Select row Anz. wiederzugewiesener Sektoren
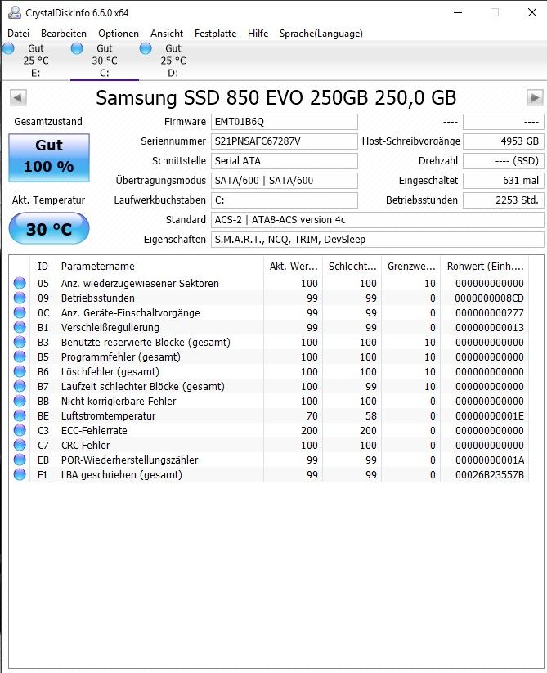 pyautogui.click(x=269, y=283)
